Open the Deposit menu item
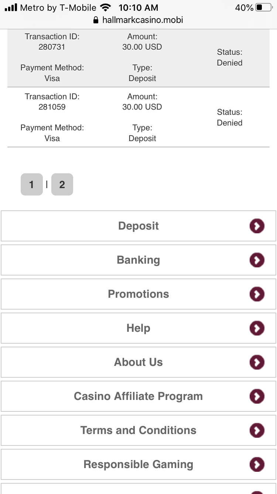 click(138, 226)
